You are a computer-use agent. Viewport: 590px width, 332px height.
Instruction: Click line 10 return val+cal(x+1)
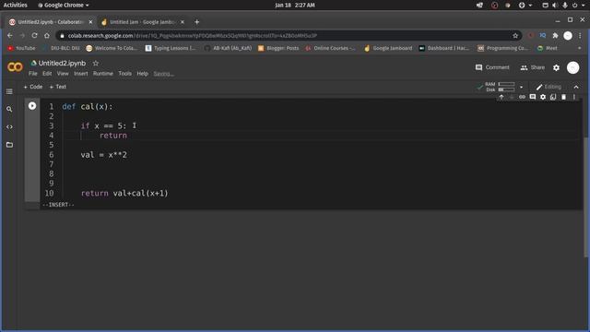[124, 193]
